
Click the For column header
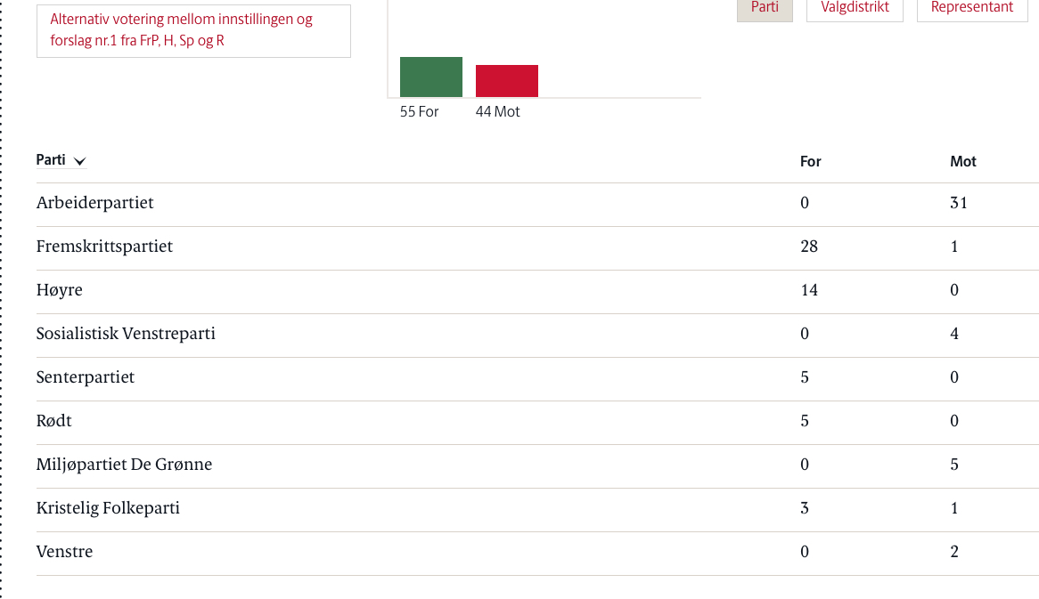pos(810,161)
